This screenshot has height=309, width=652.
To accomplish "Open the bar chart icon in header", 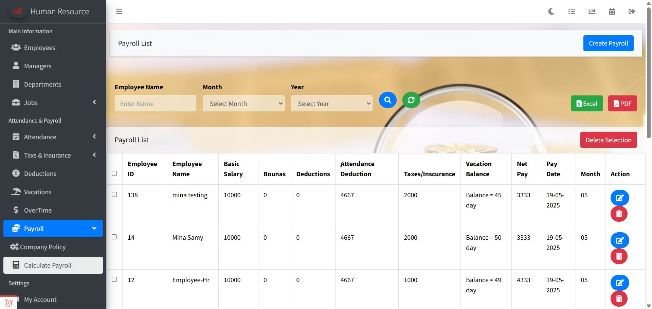I will (592, 12).
